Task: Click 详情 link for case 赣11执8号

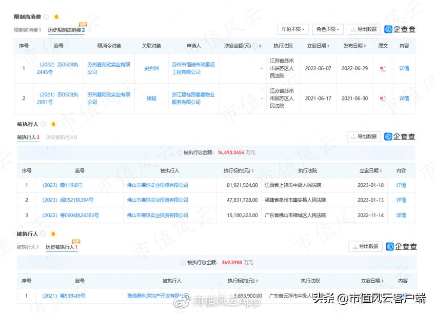Action: (402, 186)
